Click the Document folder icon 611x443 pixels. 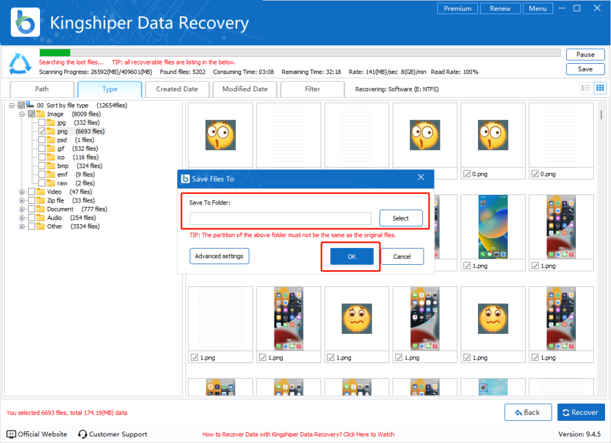41,209
